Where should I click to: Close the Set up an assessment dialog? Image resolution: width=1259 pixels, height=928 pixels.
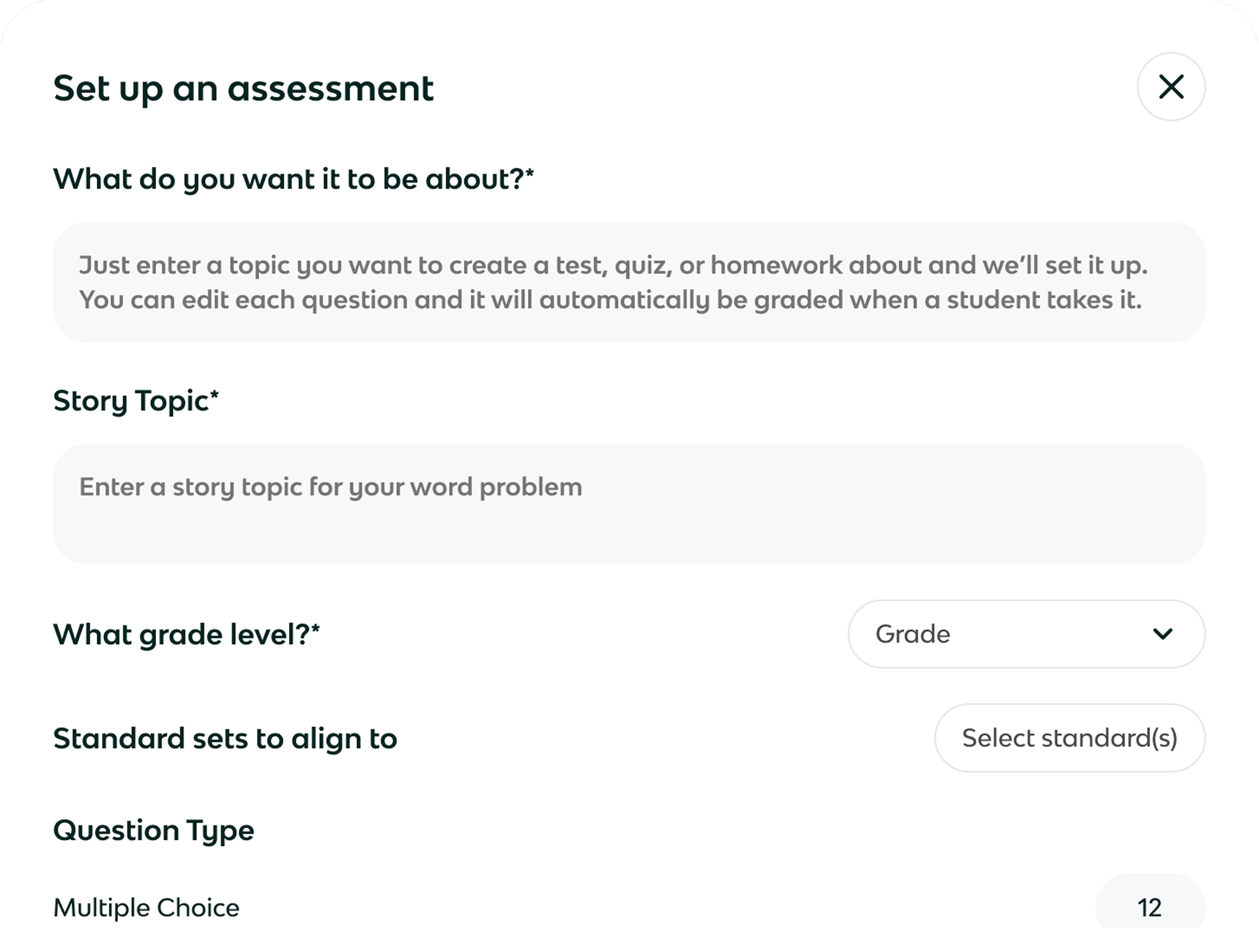[x=1171, y=87]
